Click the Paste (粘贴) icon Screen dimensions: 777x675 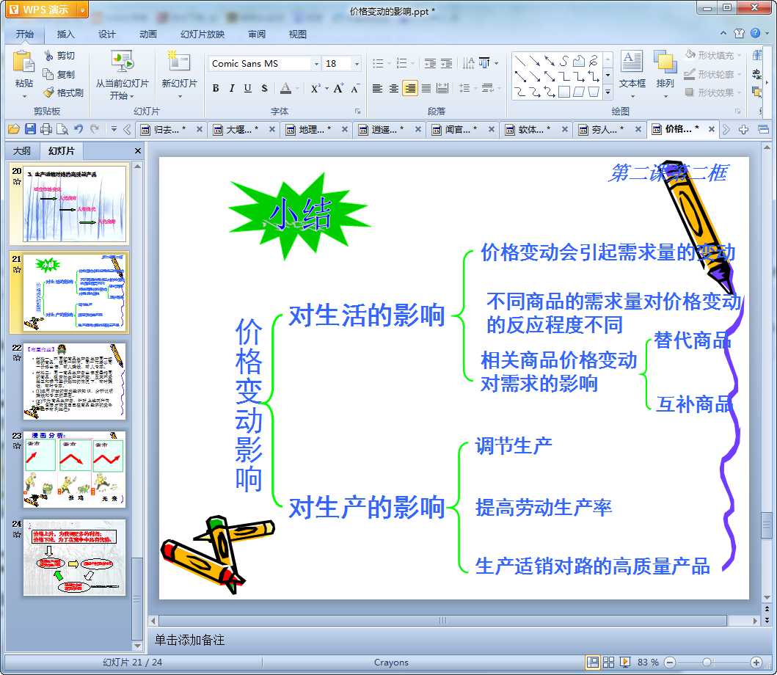23,62
